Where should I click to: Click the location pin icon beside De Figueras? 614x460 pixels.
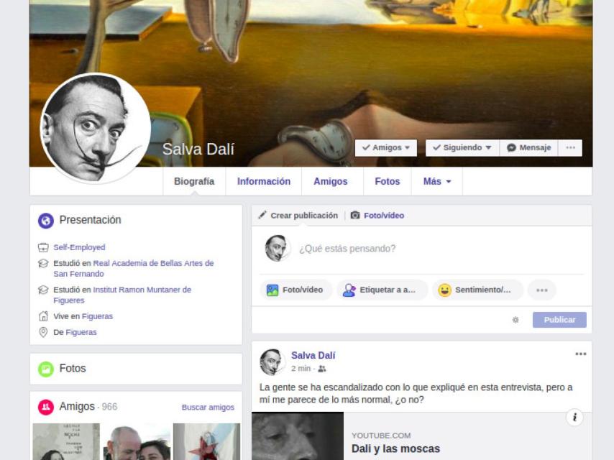[43, 332]
